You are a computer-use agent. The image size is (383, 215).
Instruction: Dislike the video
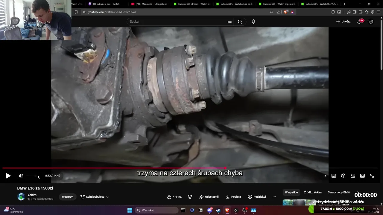(190, 197)
